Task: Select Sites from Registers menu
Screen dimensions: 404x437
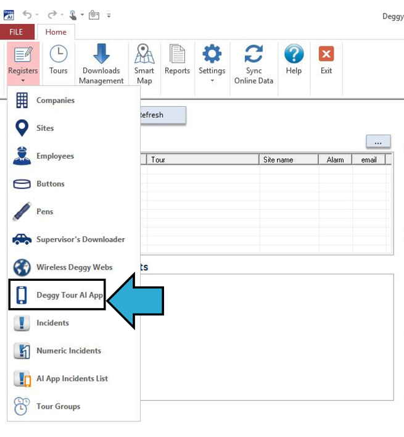Action: click(74, 128)
